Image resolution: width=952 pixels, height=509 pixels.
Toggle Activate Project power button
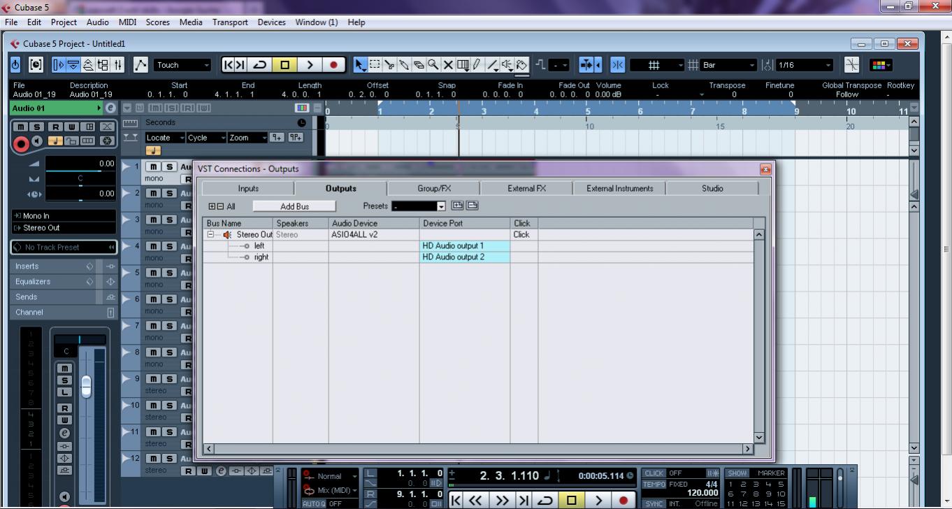pos(15,65)
